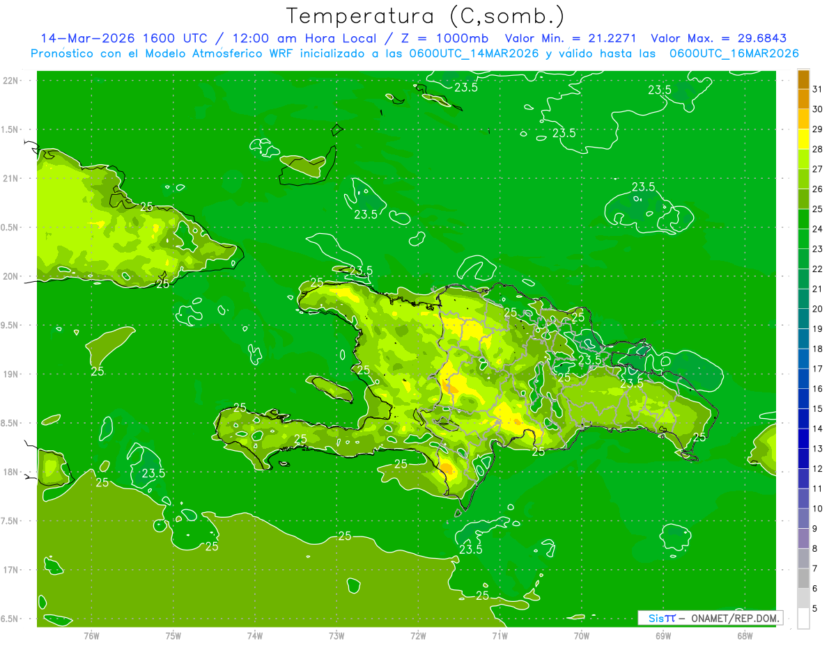This screenshot has width=836, height=645.
Task: Click the light gray swatch between 5 and 6
Action: point(803,598)
